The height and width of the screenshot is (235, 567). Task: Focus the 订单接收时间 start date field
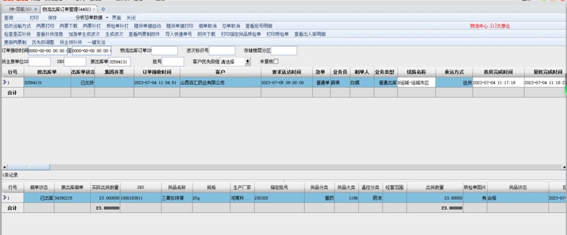[48, 51]
